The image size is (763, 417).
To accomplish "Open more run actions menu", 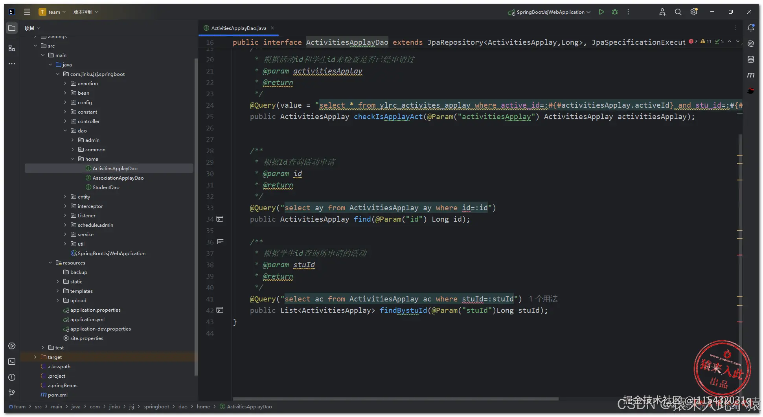I will click(x=628, y=12).
